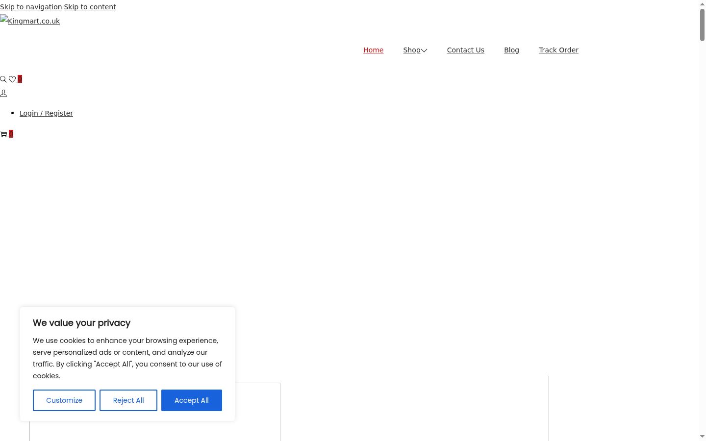This screenshot has width=706, height=441.
Task: Click the user account icon
Action: coord(3,93)
